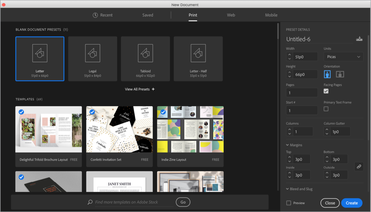371x212 pixels.
Task: Expand the Bleed and Slug section
Action: coord(288,189)
